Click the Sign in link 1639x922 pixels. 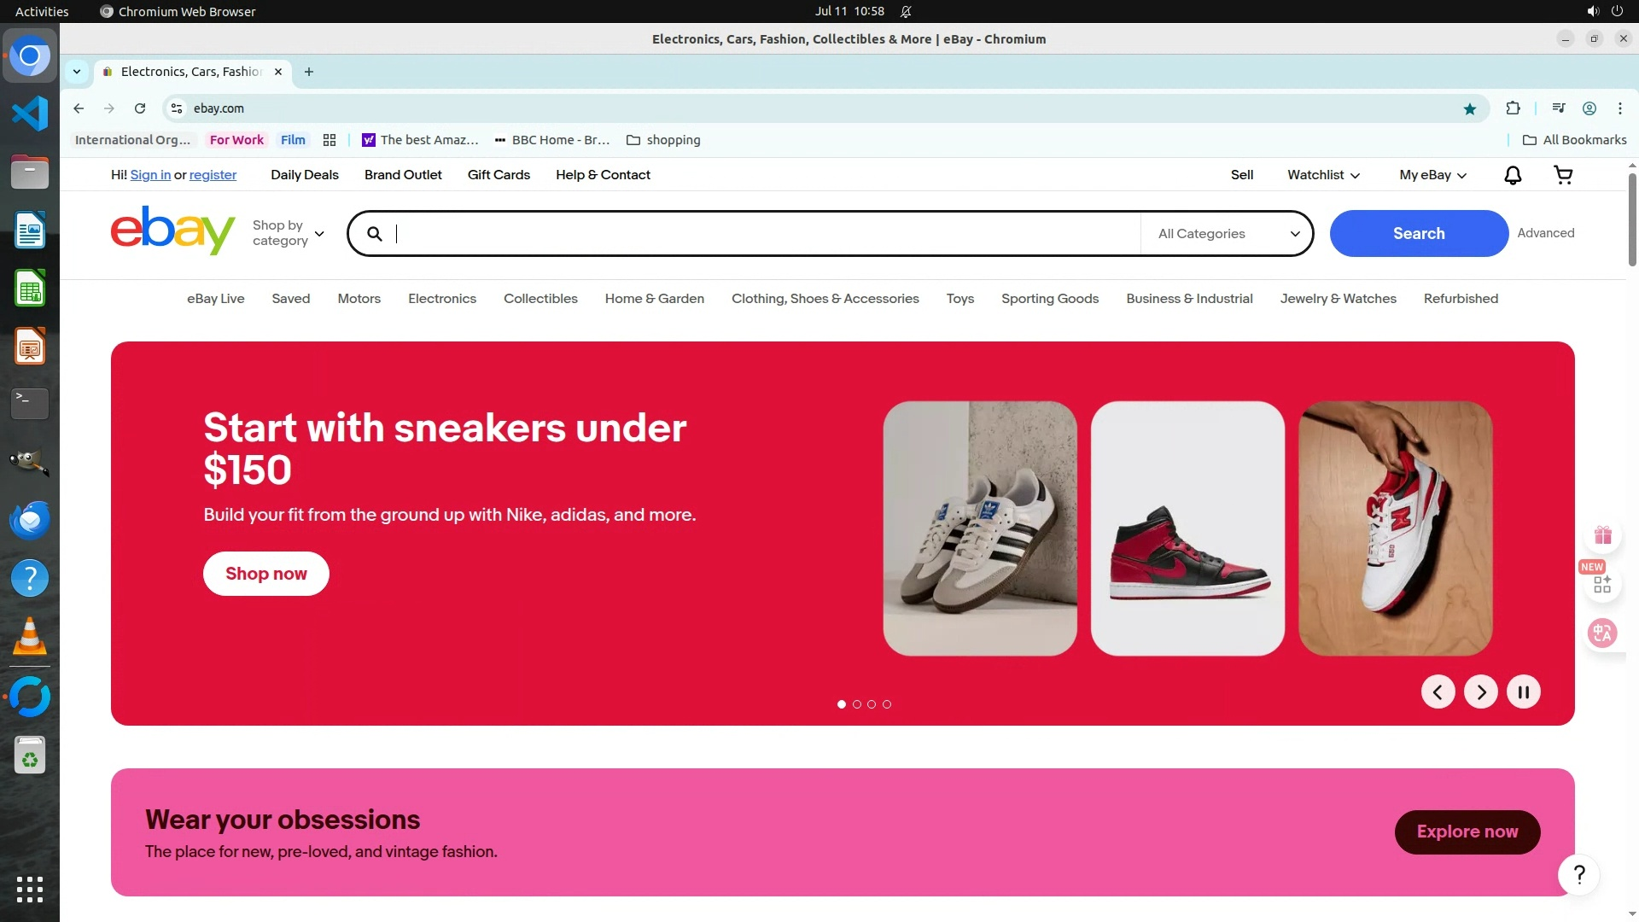pos(150,175)
